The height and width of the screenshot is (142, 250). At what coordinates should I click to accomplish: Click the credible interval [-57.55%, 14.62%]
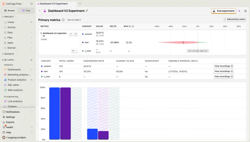178,71
